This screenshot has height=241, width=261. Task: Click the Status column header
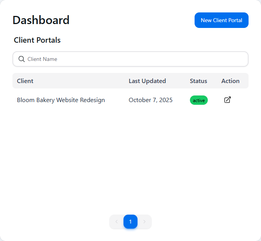click(x=198, y=81)
